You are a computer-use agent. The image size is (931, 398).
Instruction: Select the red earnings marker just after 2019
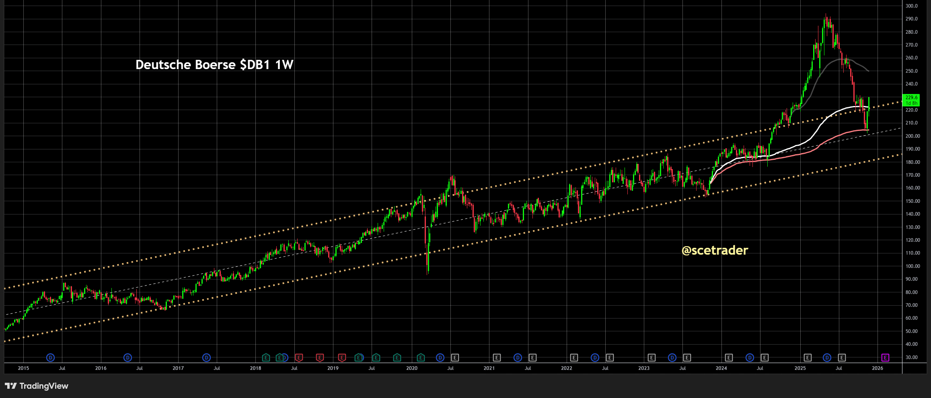342,357
